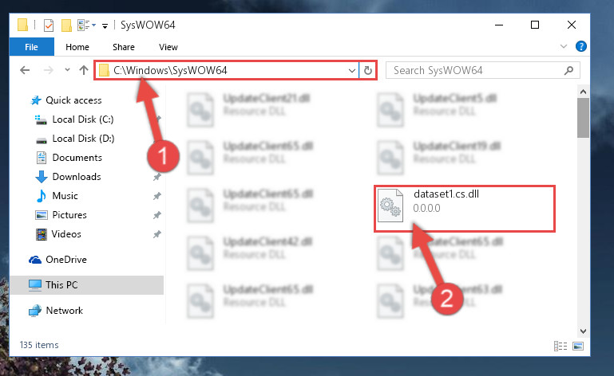Screen dimensions: 614x376
Task: Click the vertical scrollbar down arrow
Action: click(x=583, y=331)
